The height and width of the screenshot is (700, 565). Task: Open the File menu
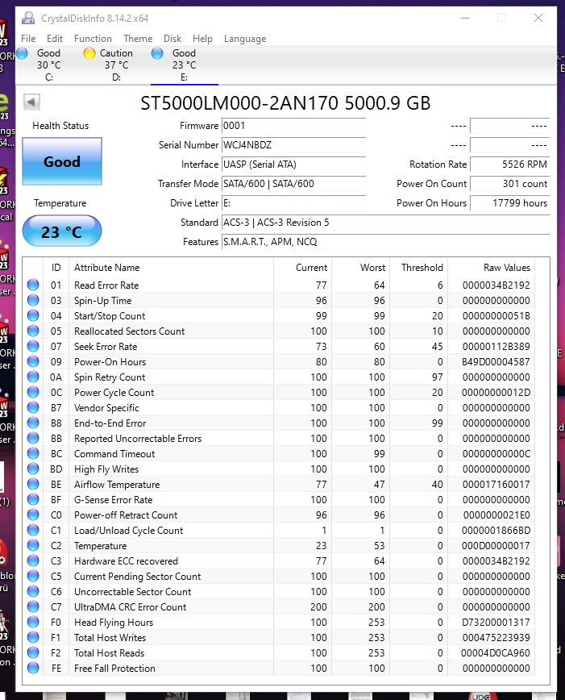[x=28, y=39]
